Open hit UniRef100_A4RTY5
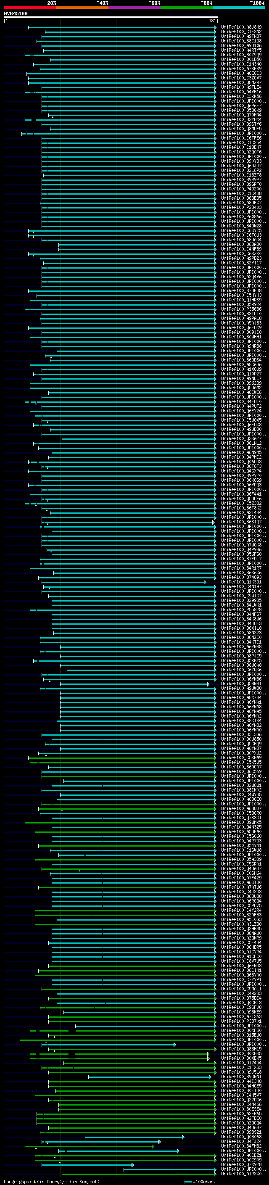Screen dimensions: 269x1185 tap(241, 50)
